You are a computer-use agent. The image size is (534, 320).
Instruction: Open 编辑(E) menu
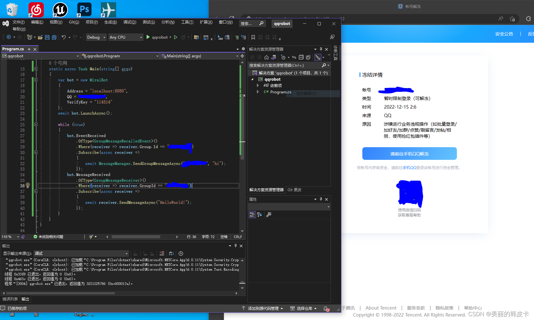coord(37,22)
